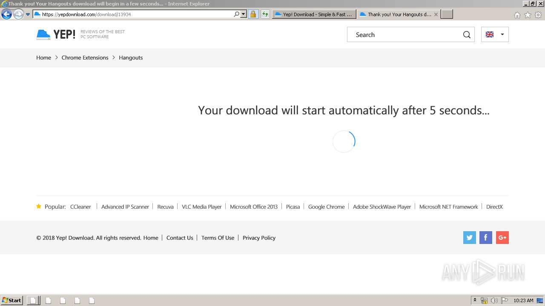
Task: Focus the site Search field
Action: tap(404, 35)
